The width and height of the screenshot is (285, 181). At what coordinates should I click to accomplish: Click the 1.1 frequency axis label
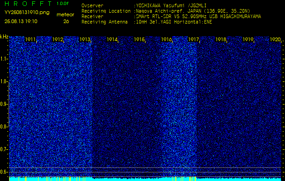coord(4,59)
